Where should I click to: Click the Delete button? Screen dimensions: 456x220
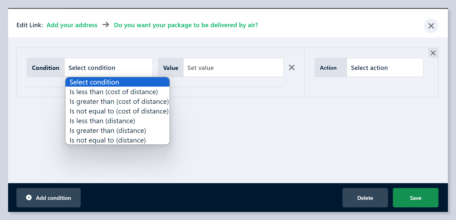[365, 198]
